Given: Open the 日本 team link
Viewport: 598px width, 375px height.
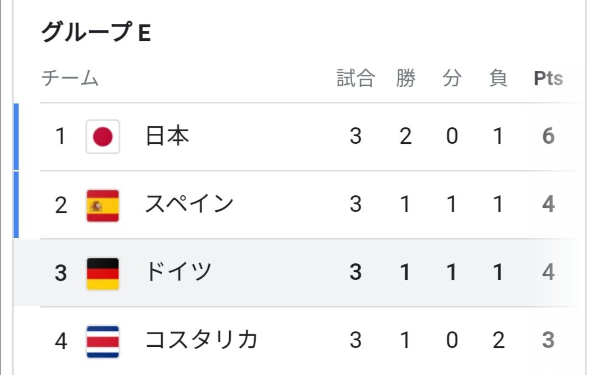Looking at the screenshot, I should [x=167, y=136].
